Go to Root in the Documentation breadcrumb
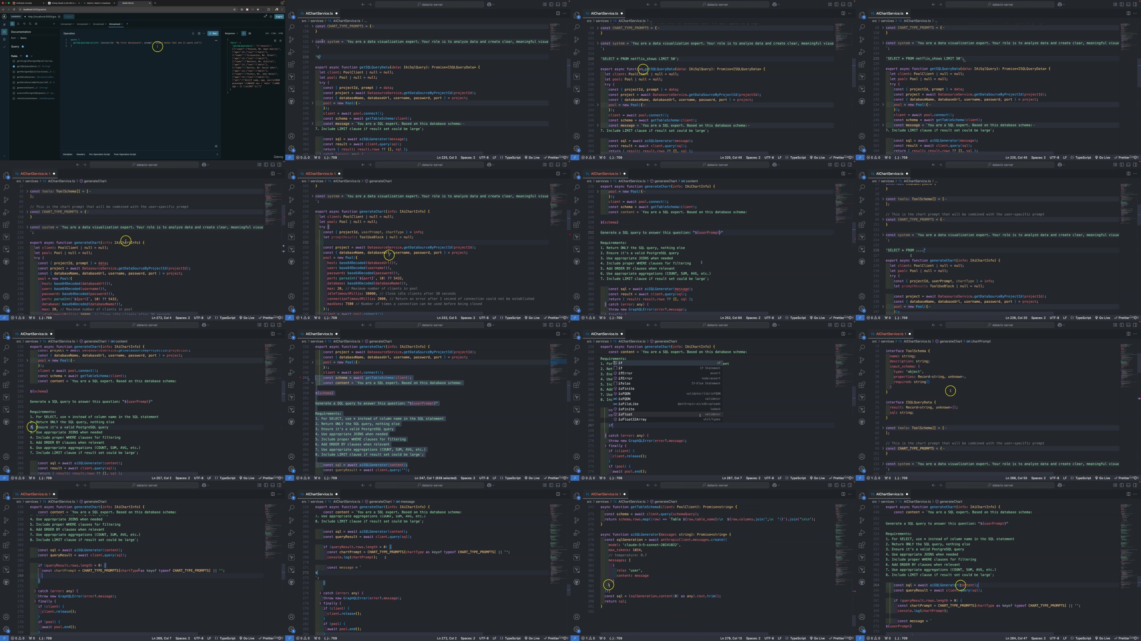The width and height of the screenshot is (1141, 641). click(13, 38)
